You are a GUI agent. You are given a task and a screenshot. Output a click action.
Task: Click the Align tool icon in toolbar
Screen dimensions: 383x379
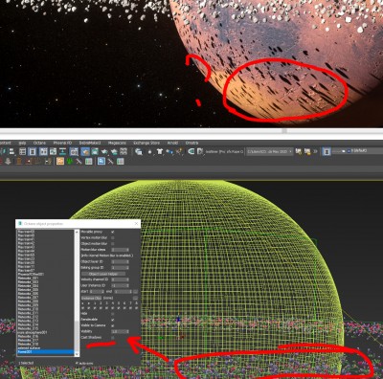coord(12,151)
